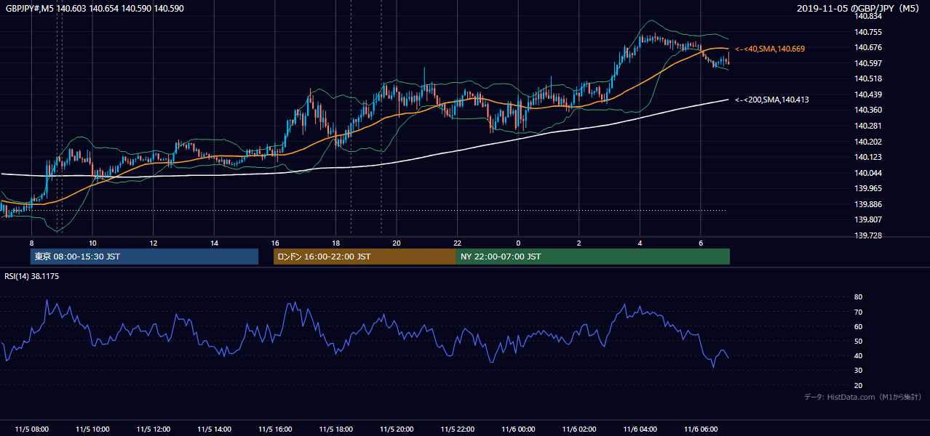Click RSI scale value 40
Image resolution: width=930 pixels, height=436 pixels.
858,355
